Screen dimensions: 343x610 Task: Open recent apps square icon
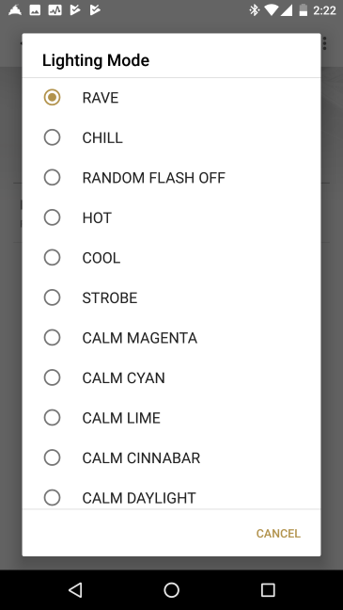(268, 590)
